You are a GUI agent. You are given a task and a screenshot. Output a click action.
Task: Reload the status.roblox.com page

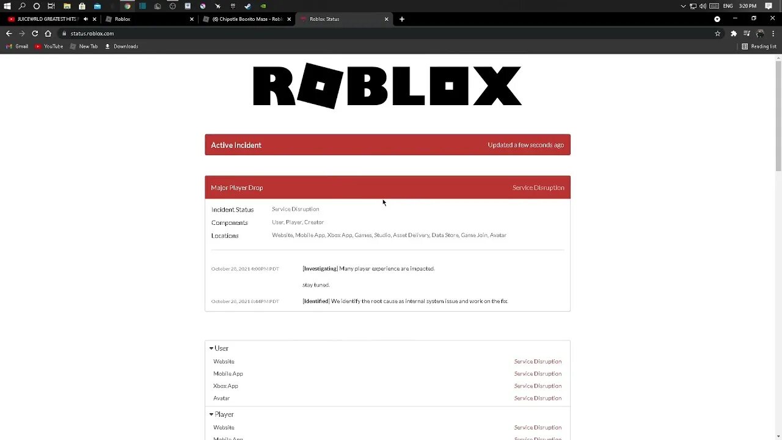coord(35,34)
